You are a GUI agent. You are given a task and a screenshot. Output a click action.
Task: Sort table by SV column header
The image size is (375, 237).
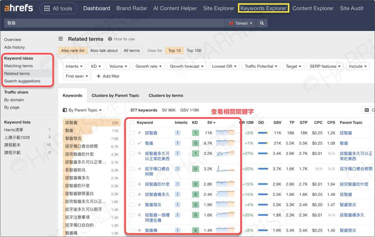(211, 122)
